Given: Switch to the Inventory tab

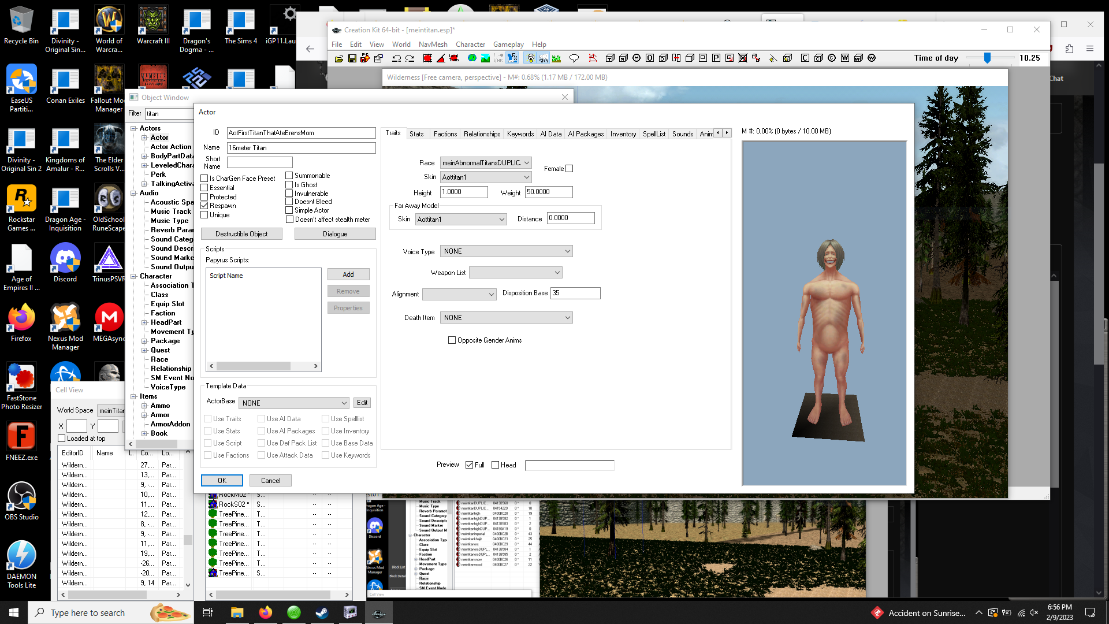Looking at the screenshot, I should coord(623,134).
